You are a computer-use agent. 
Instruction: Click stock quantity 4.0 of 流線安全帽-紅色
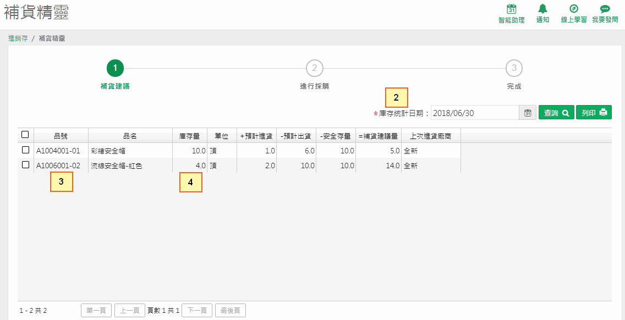point(200,166)
